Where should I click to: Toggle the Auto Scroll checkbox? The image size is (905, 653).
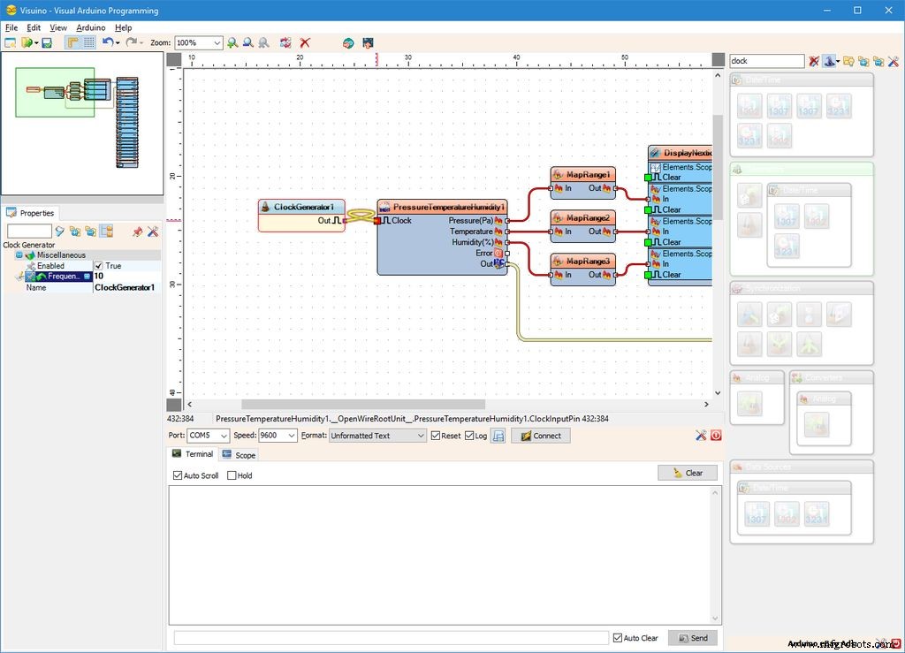[x=178, y=475]
